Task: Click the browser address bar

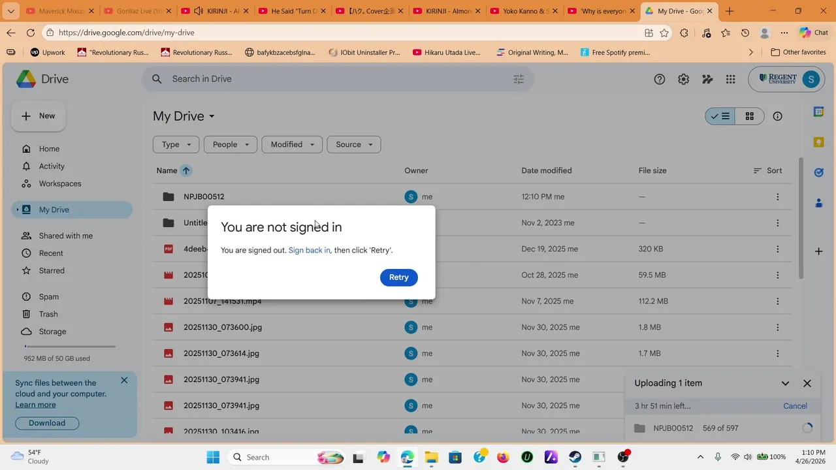Action: (346, 33)
